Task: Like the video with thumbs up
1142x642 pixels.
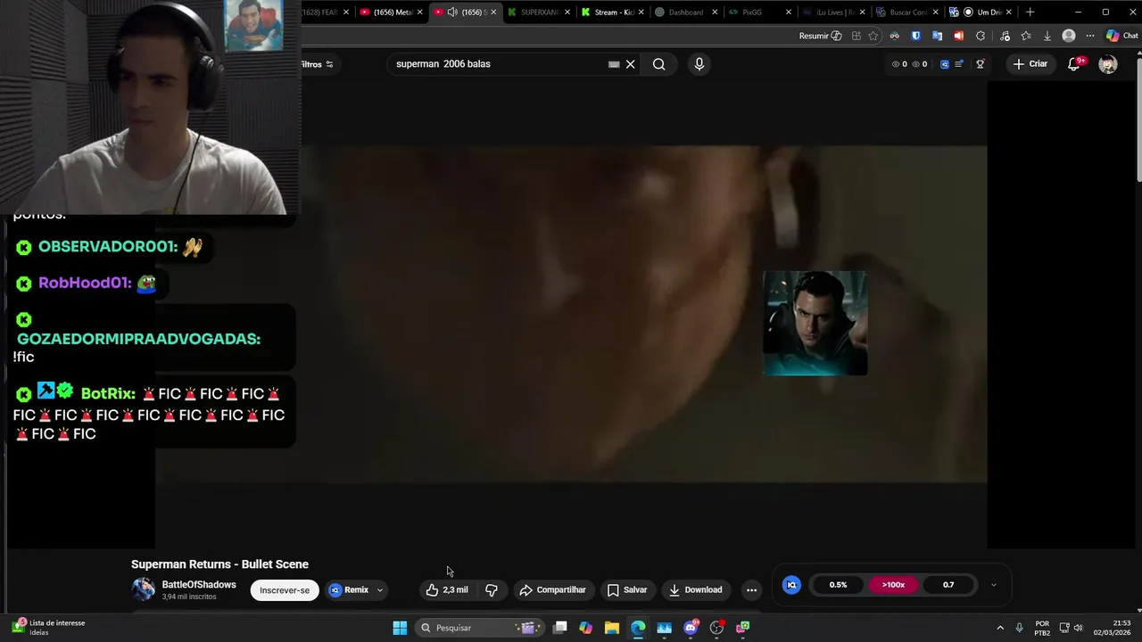Action: pos(447,589)
